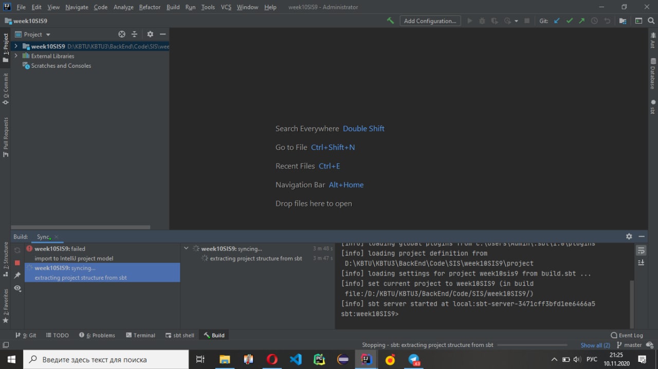This screenshot has height=369, width=658.
Task: Open the Ant side panel
Action: click(653, 41)
